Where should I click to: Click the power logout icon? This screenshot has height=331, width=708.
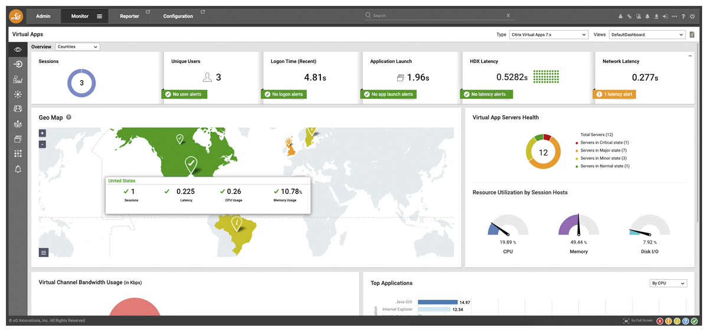tap(692, 16)
